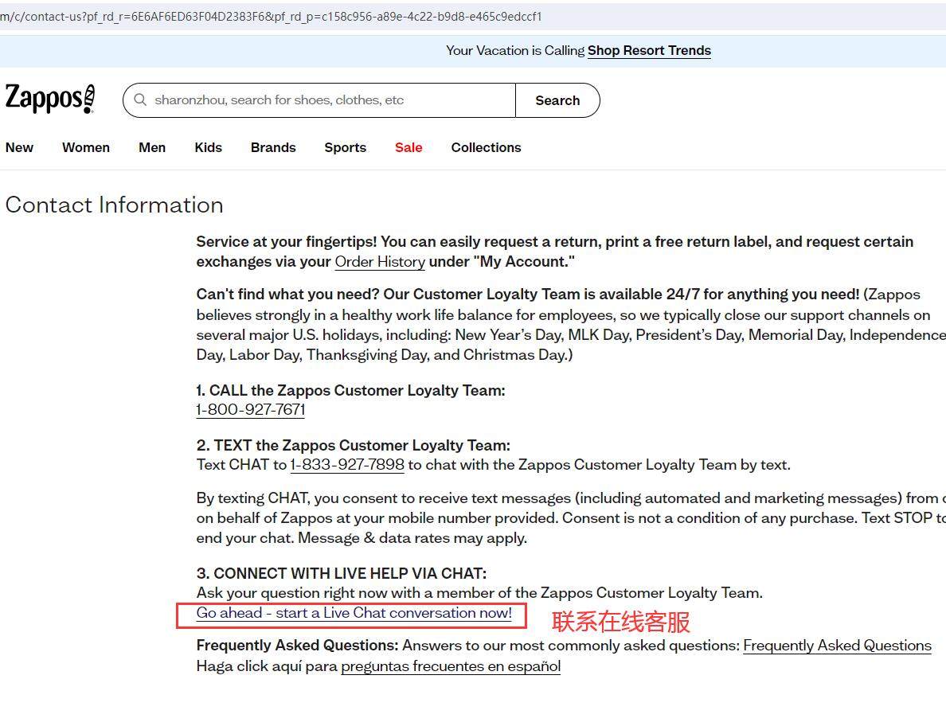Open preguntas frecuentes en español link
This screenshot has width=946, height=726.
451,666
